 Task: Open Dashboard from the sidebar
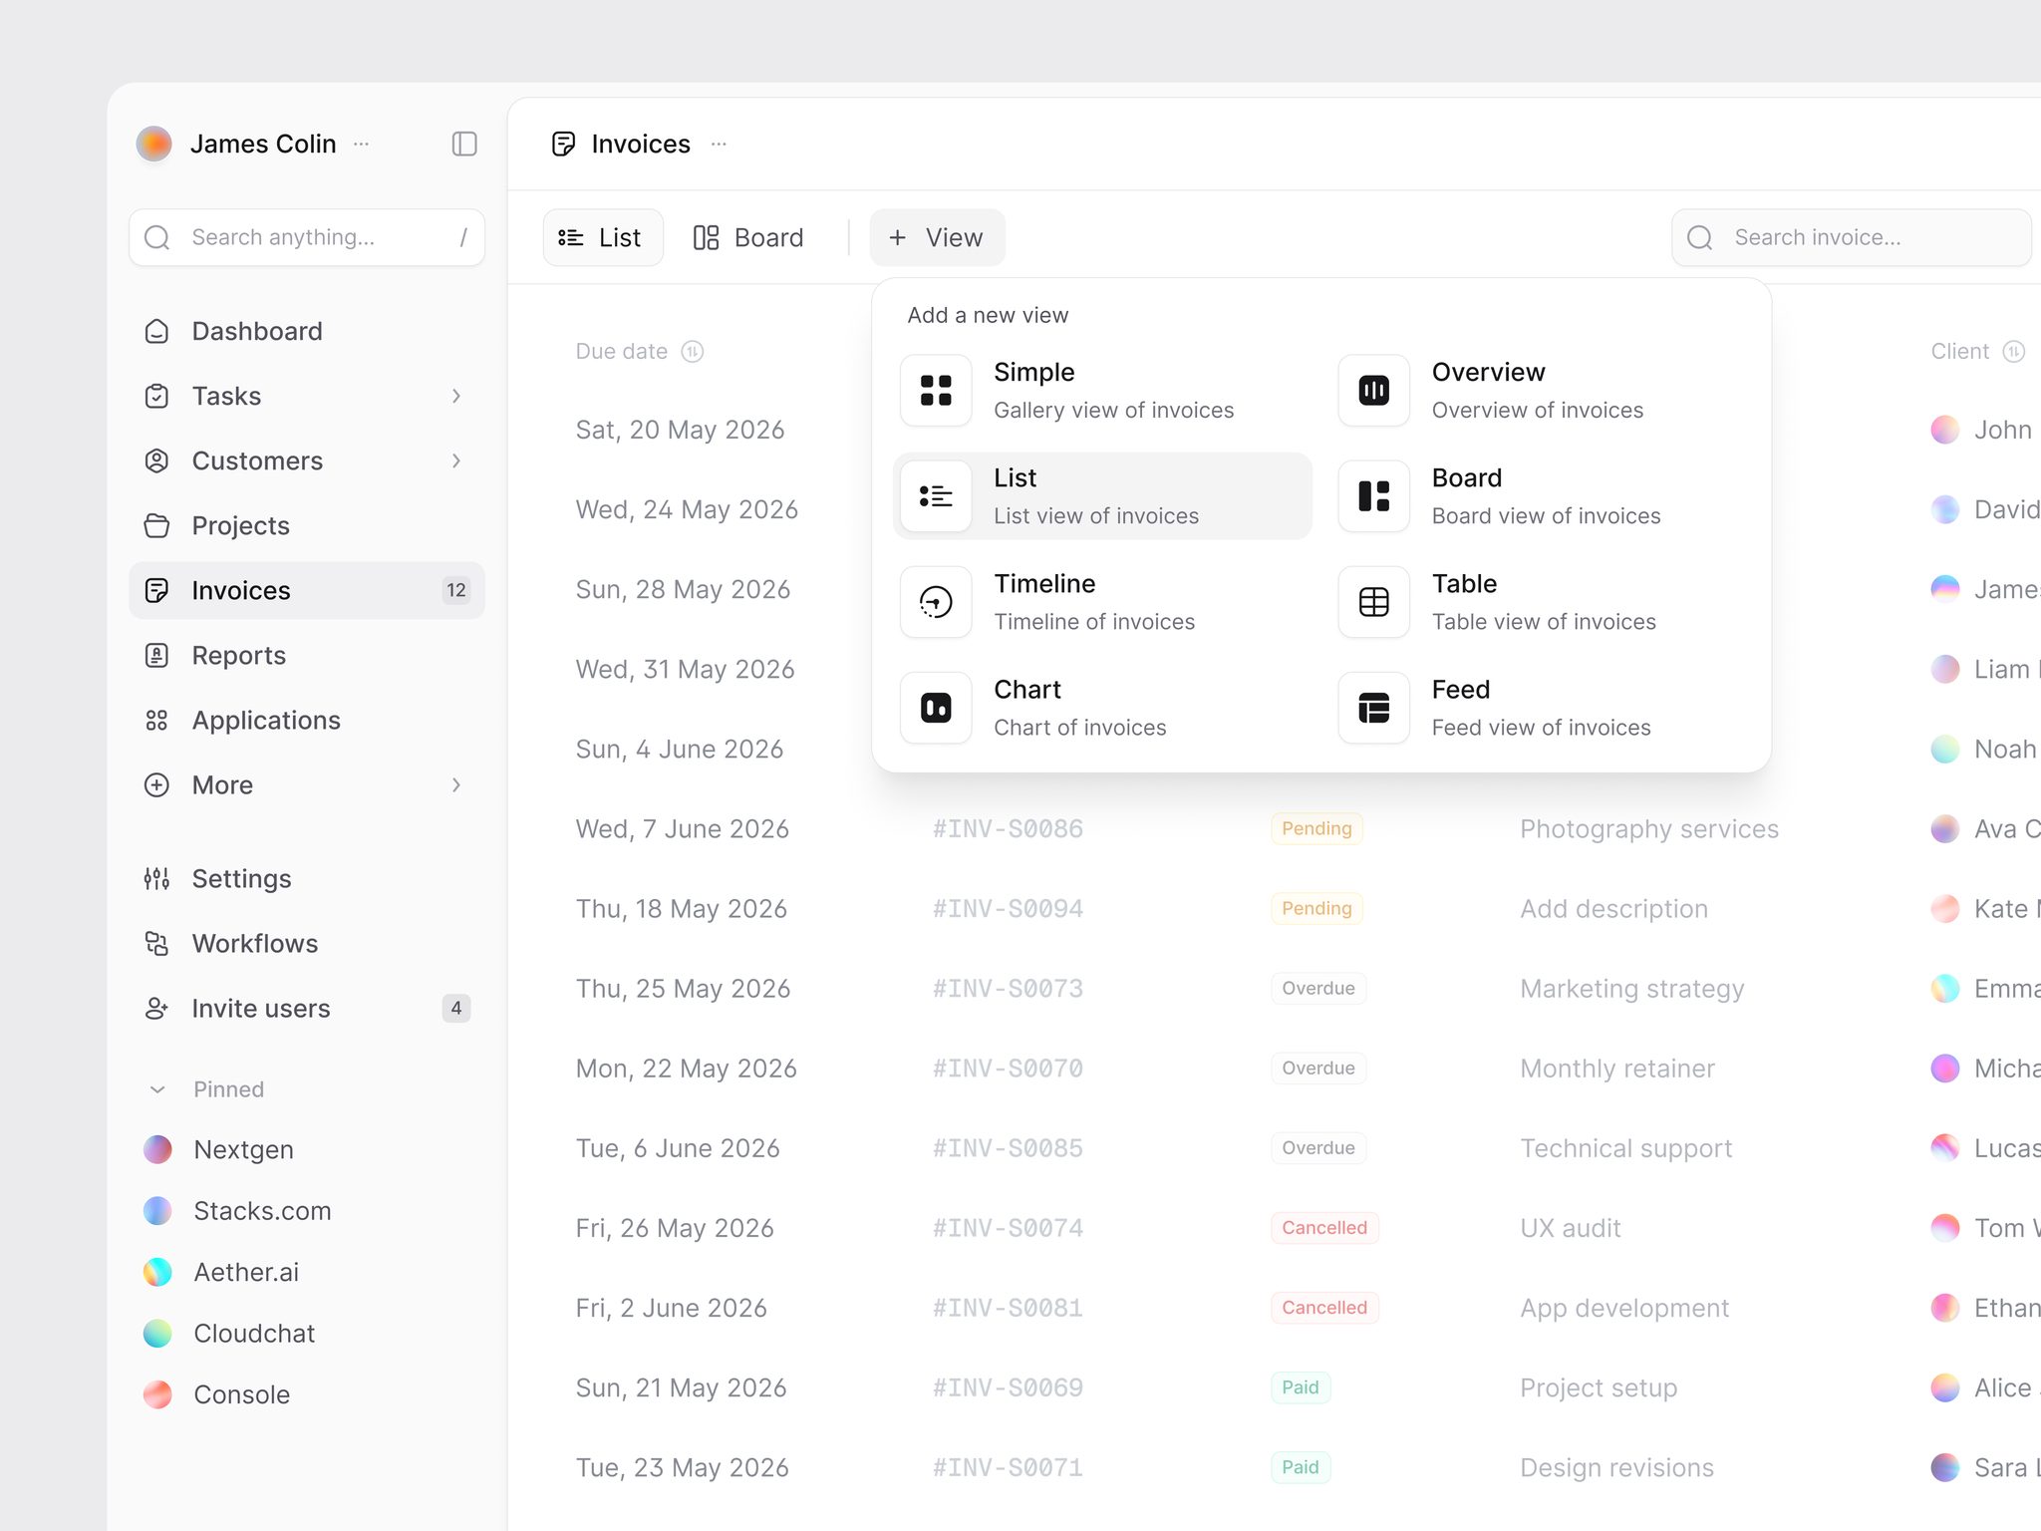pyautogui.click(x=307, y=331)
